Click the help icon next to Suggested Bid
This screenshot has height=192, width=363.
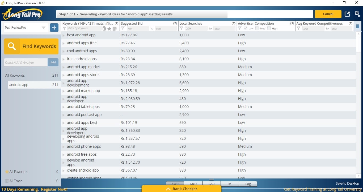[x=175, y=24]
